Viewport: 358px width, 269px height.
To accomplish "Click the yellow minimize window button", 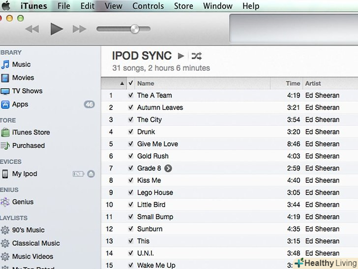I will click(10, 18).
